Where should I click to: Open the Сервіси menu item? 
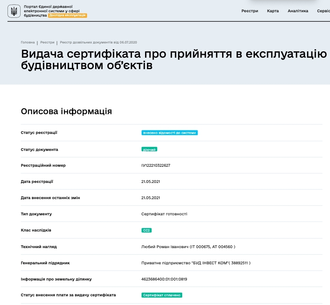click(x=323, y=11)
